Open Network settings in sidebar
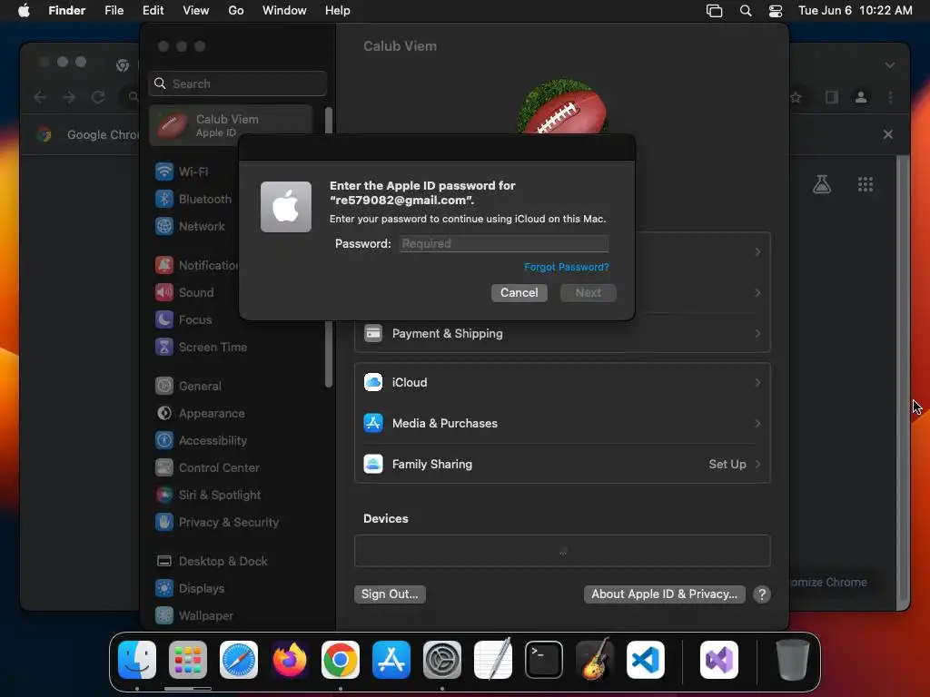The image size is (930, 697). tap(190, 226)
